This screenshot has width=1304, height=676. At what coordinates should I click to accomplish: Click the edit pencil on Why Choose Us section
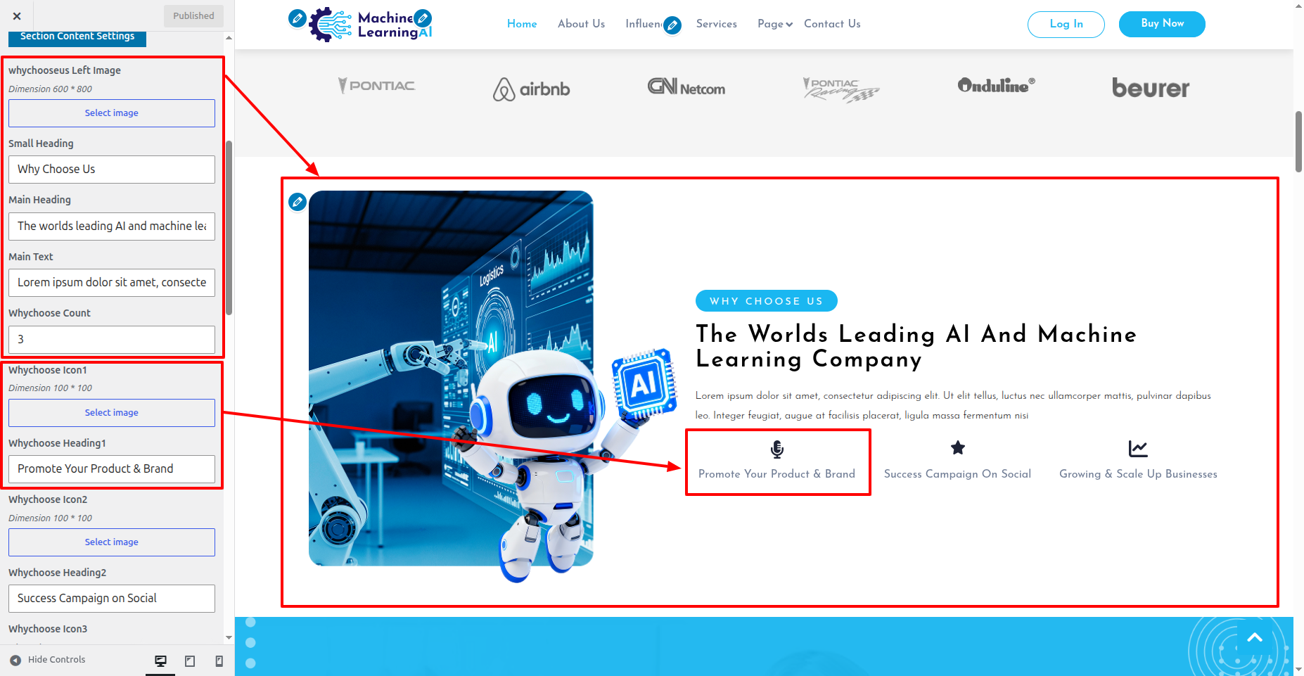coord(298,203)
